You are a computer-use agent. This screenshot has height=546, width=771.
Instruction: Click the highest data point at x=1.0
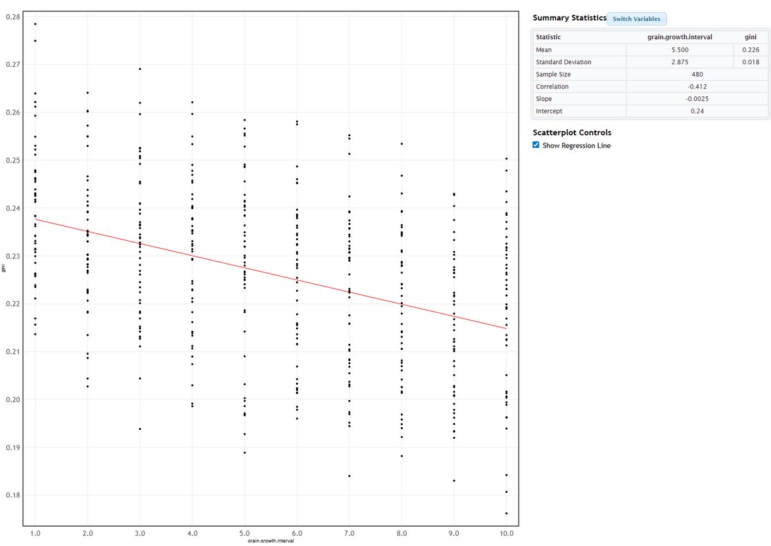coord(35,24)
